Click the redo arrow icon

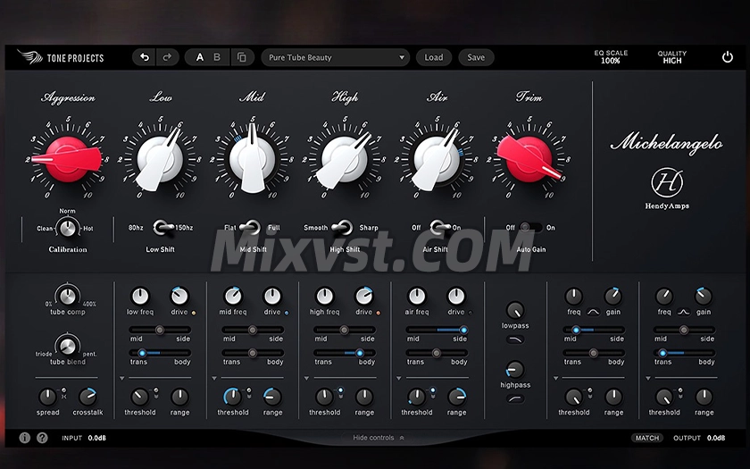tap(167, 57)
